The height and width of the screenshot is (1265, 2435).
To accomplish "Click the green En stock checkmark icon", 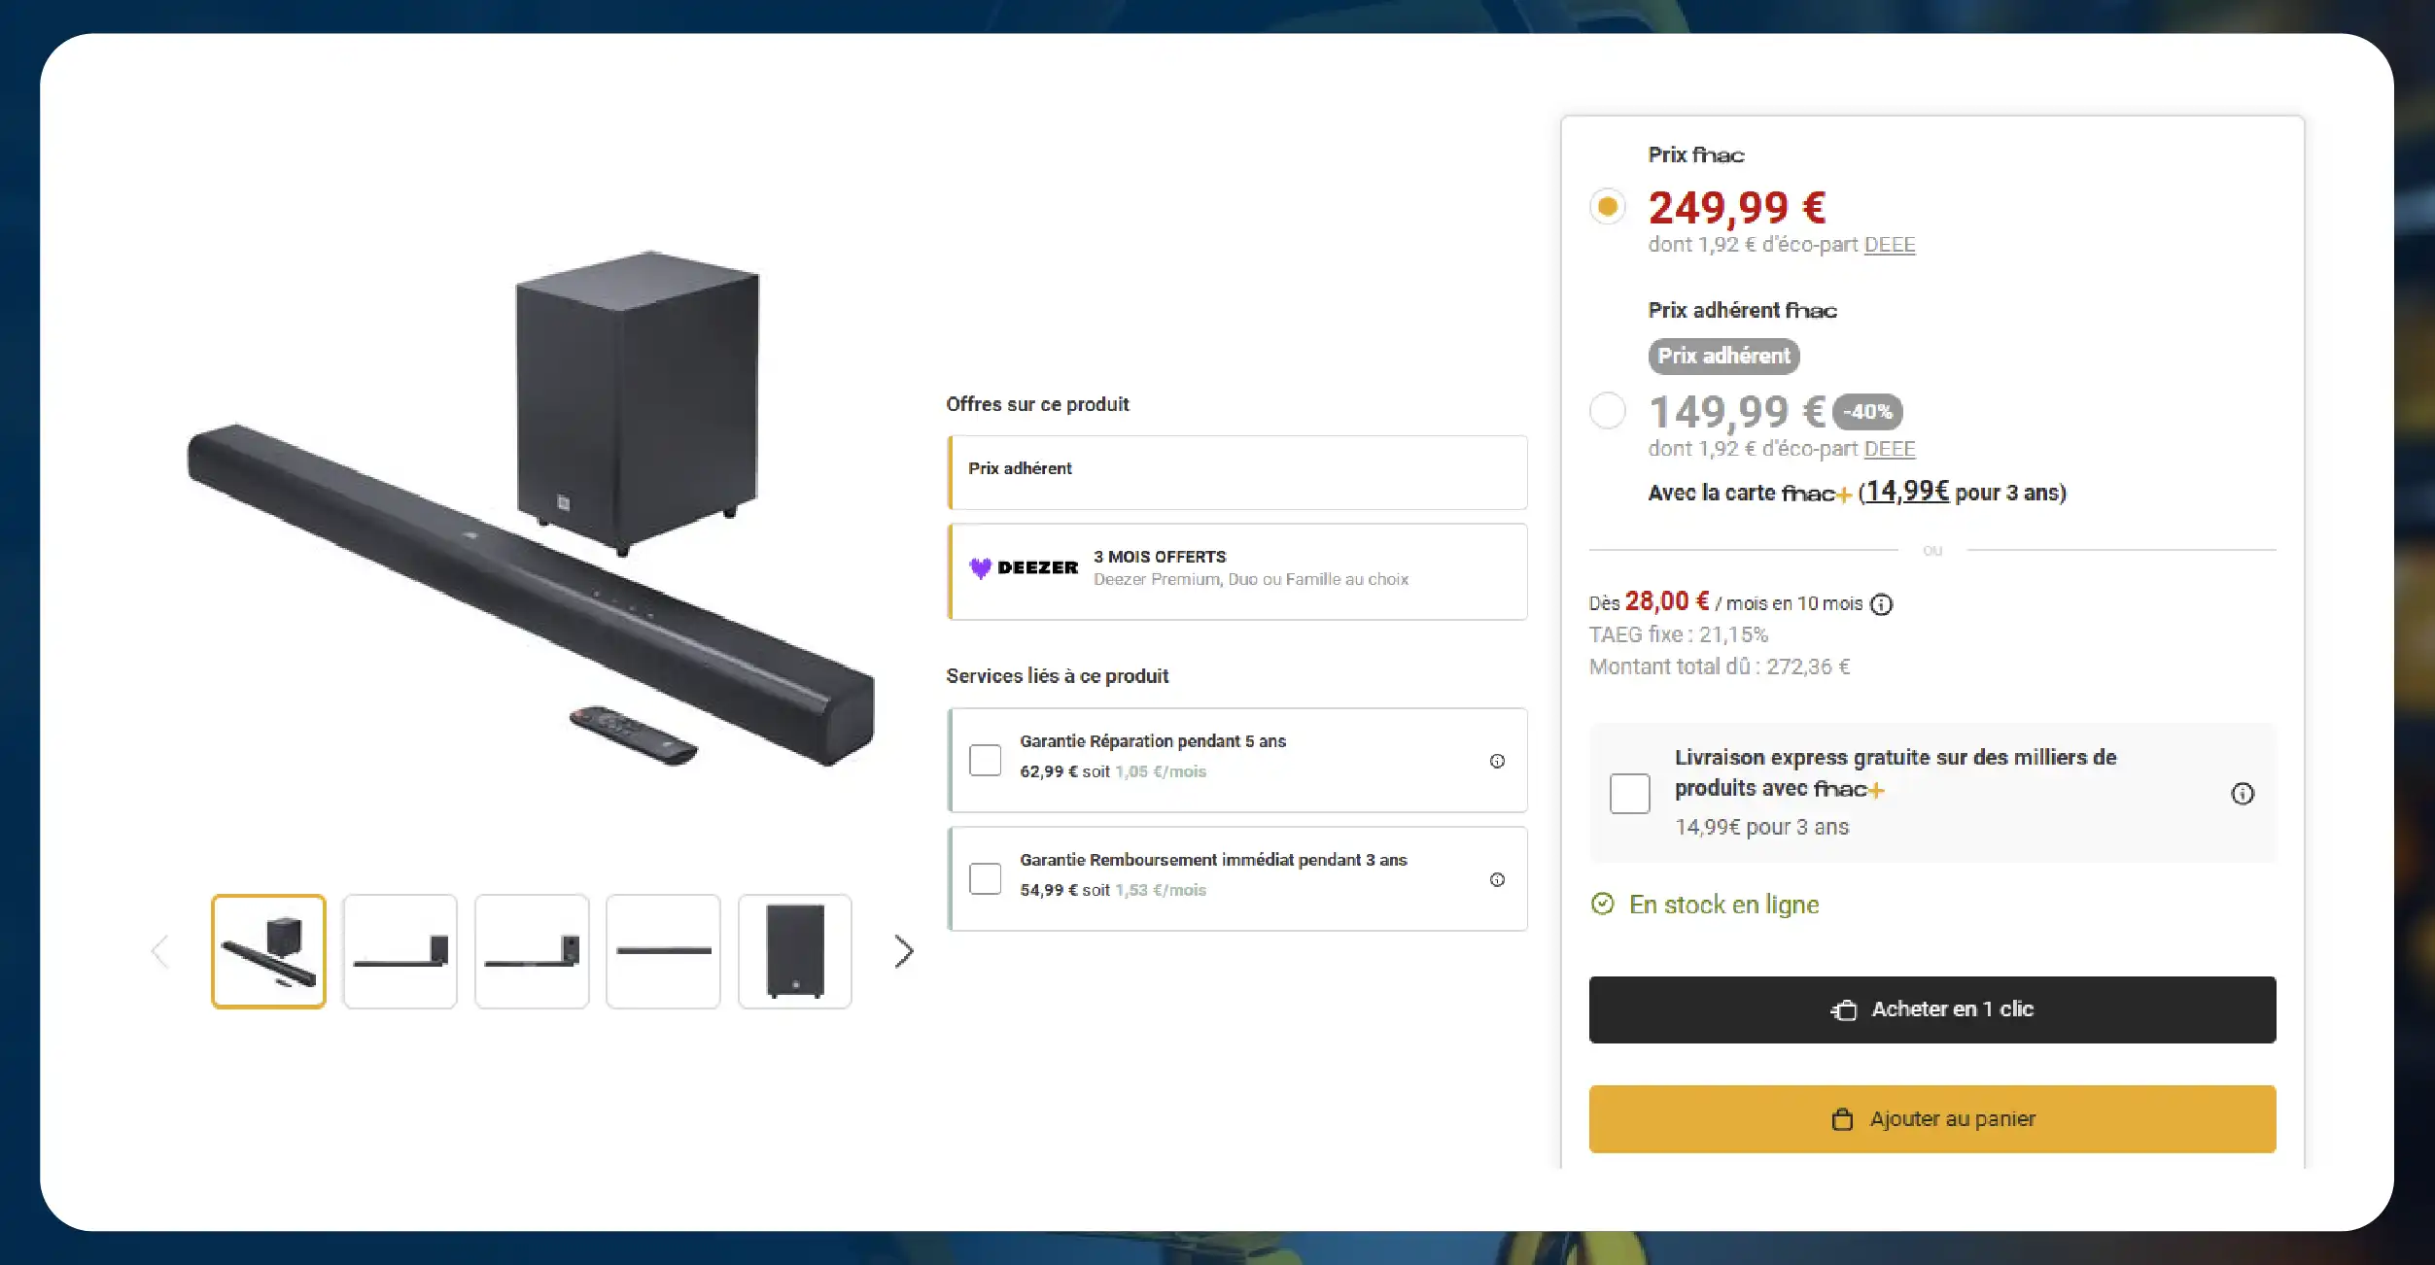I will point(1604,904).
